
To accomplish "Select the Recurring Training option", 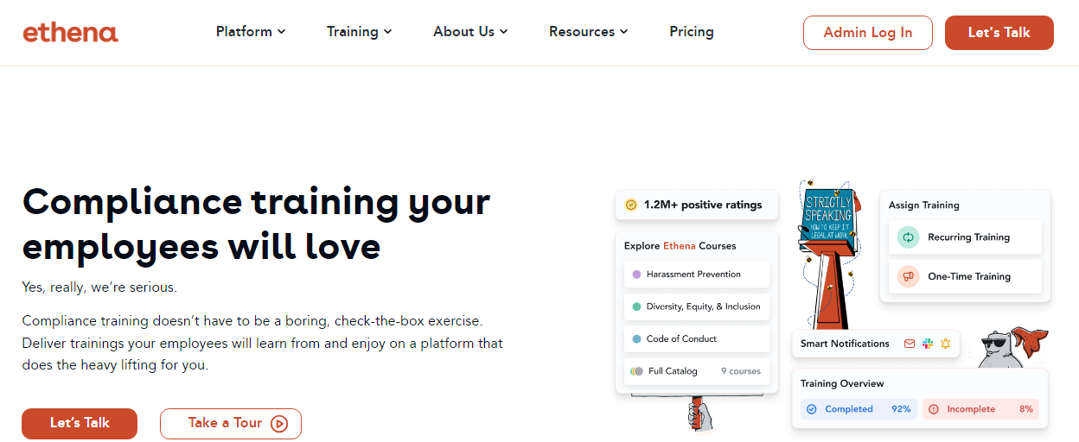I will click(x=965, y=237).
